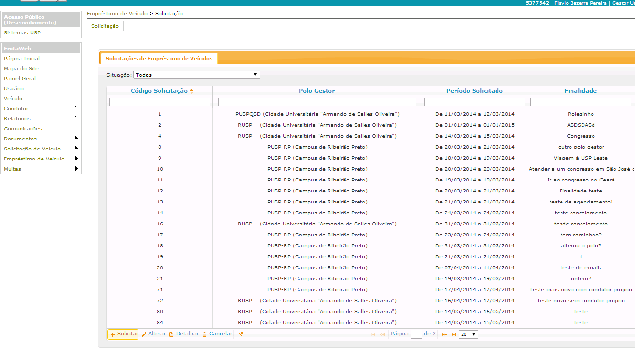Sort by Finalidade column header
Image resolution: width=635 pixels, height=352 pixels.
tap(581, 91)
